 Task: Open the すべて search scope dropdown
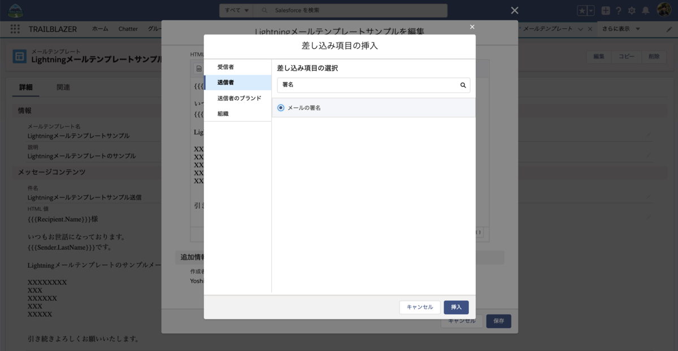click(236, 11)
